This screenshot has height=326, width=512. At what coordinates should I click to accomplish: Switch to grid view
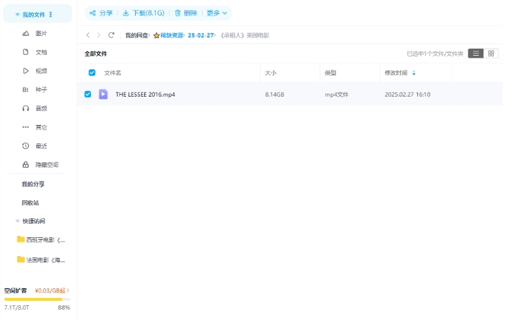click(x=491, y=54)
